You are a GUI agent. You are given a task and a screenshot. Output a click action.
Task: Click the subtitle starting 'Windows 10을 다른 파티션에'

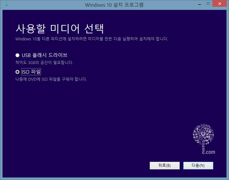point(92,39)
